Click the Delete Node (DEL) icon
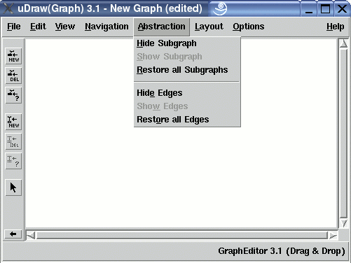 [13, 76]
